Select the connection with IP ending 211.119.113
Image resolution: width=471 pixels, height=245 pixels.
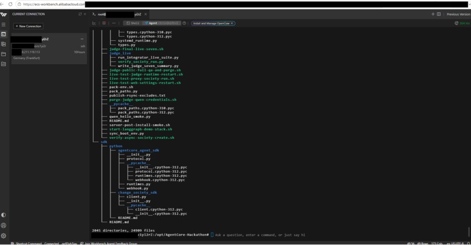[49, 48]
